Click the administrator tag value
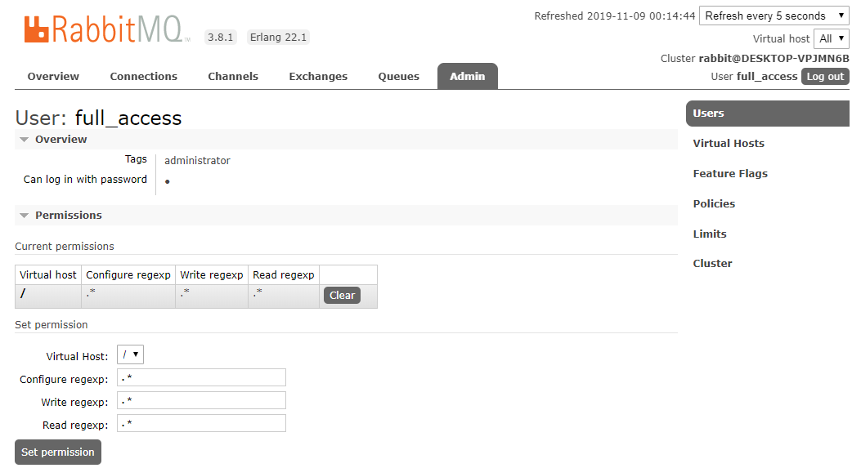 pyautogui.click(x=197, y=161)
